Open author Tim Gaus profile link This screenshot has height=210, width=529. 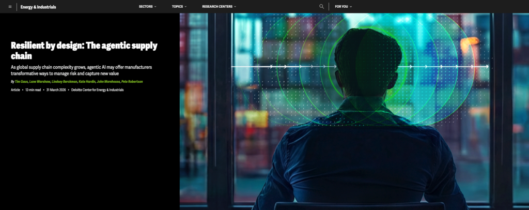tap(22, 82)
